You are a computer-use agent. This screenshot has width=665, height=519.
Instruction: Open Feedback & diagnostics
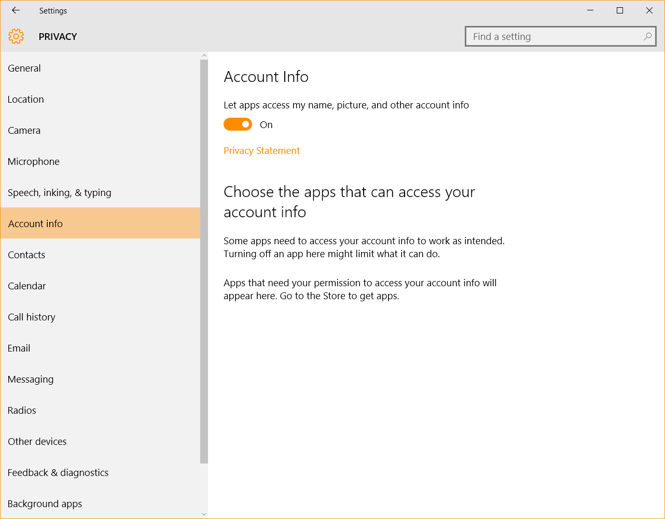pos(100,472)
